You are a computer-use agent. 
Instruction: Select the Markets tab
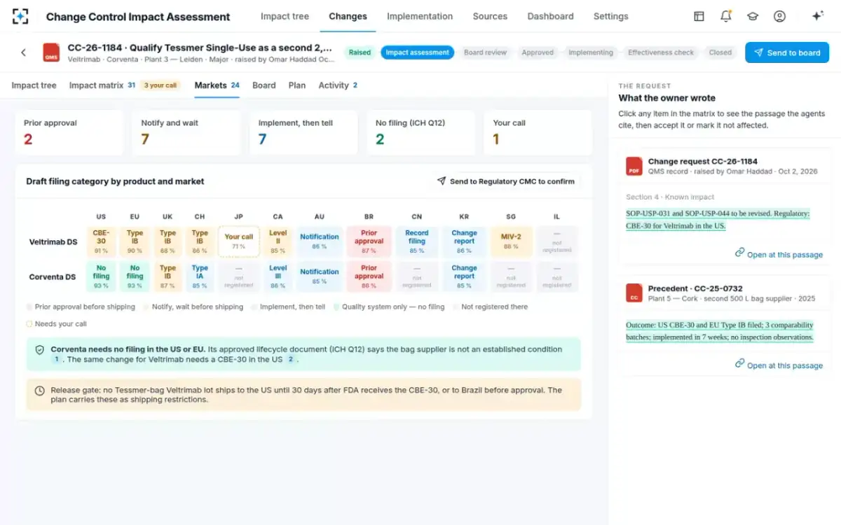point(217,85)
